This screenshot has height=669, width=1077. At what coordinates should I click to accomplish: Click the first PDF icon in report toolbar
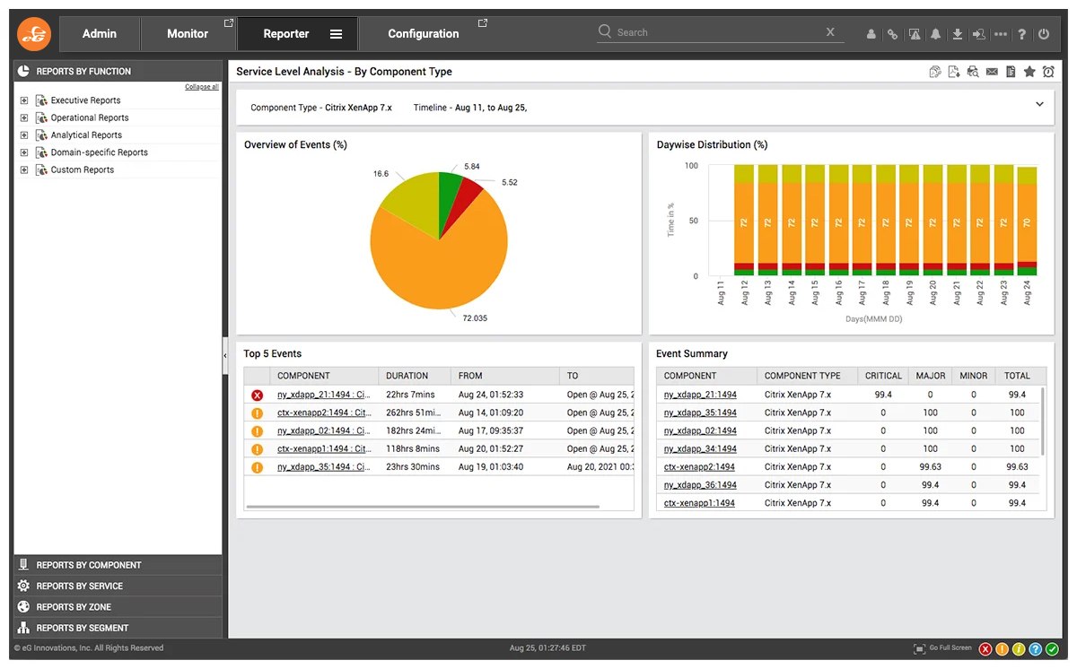click(x=935, y=72)
